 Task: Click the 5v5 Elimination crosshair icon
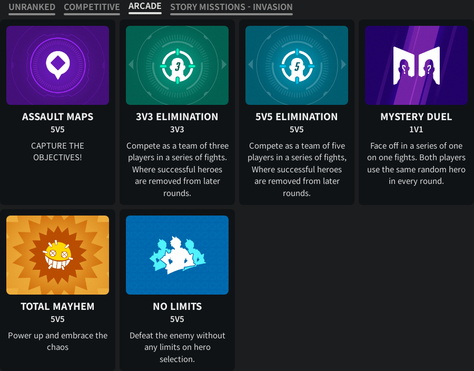click(297, 66)
